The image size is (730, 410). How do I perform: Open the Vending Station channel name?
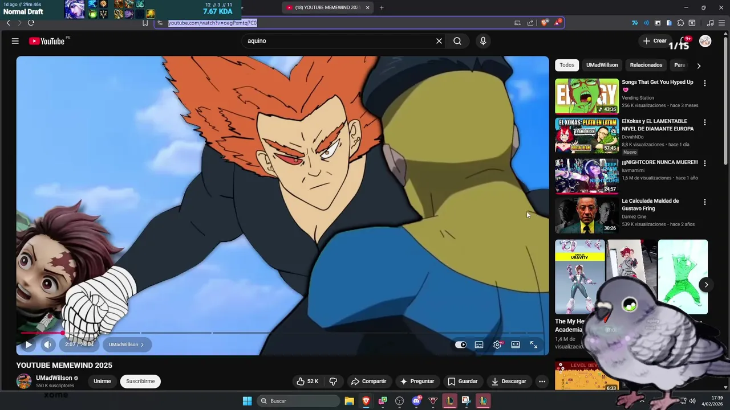(638, 98)
